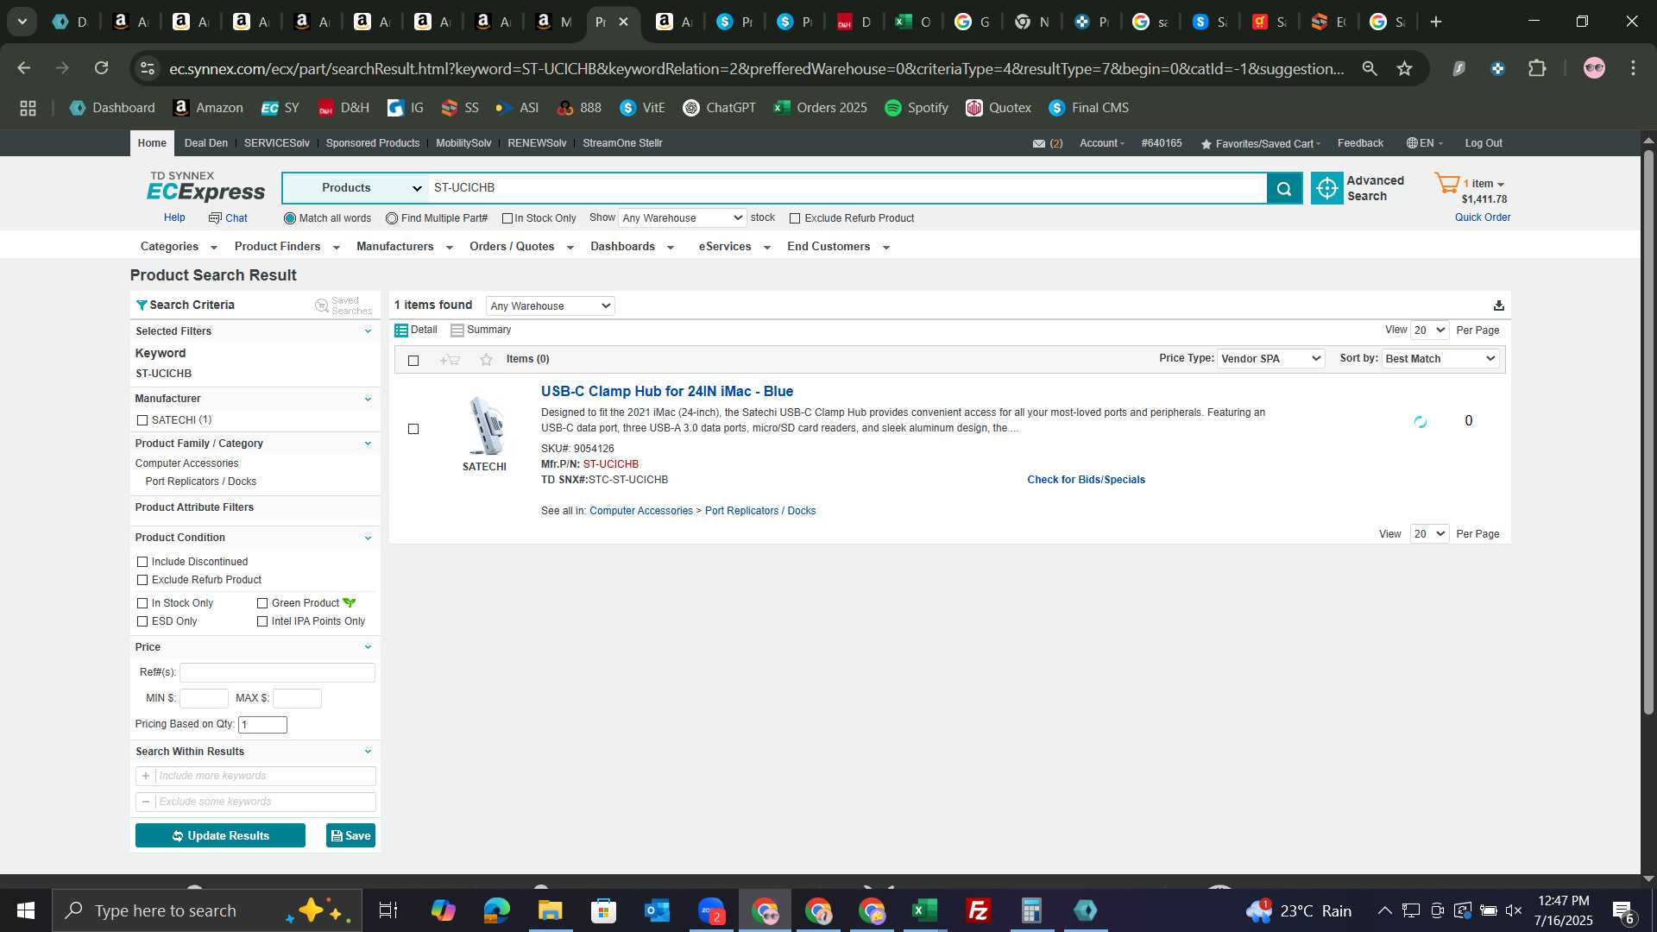Select the USB-C Clamp Hub product checkbox
Viewport: 1657px width, 932px height.
[413, 429]
